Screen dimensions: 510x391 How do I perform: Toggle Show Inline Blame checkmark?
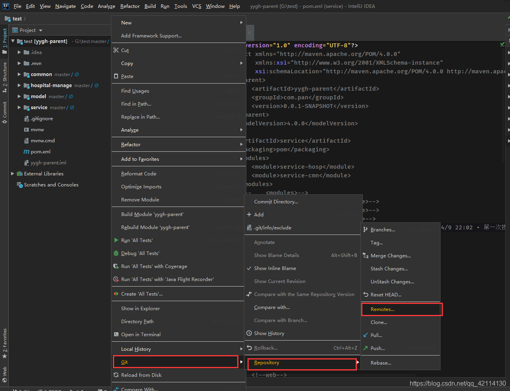pyautogui.click(x=249, y=268)
